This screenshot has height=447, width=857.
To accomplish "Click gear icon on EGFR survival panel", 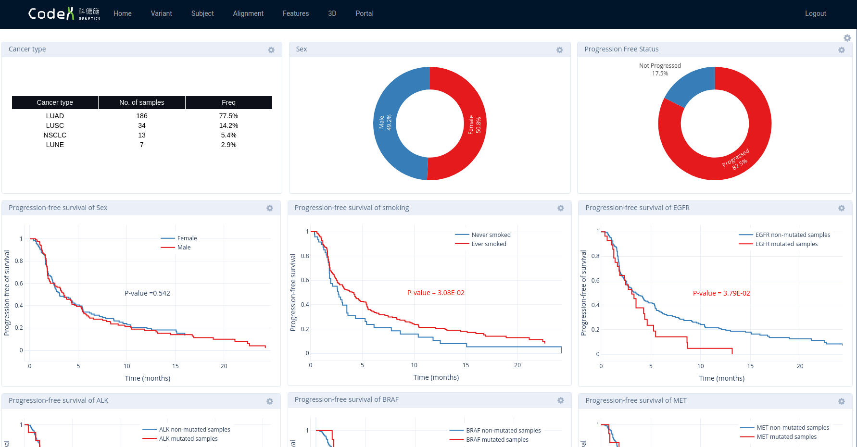I will tap(841, 208).
